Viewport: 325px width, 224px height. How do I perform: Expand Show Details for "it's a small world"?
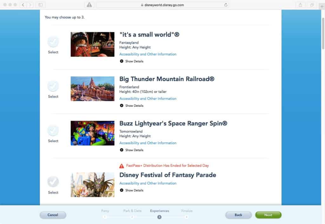(x=132, y=61)
